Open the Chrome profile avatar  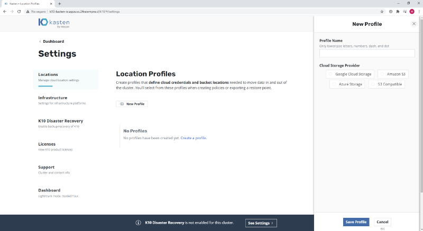pos(412,11)
